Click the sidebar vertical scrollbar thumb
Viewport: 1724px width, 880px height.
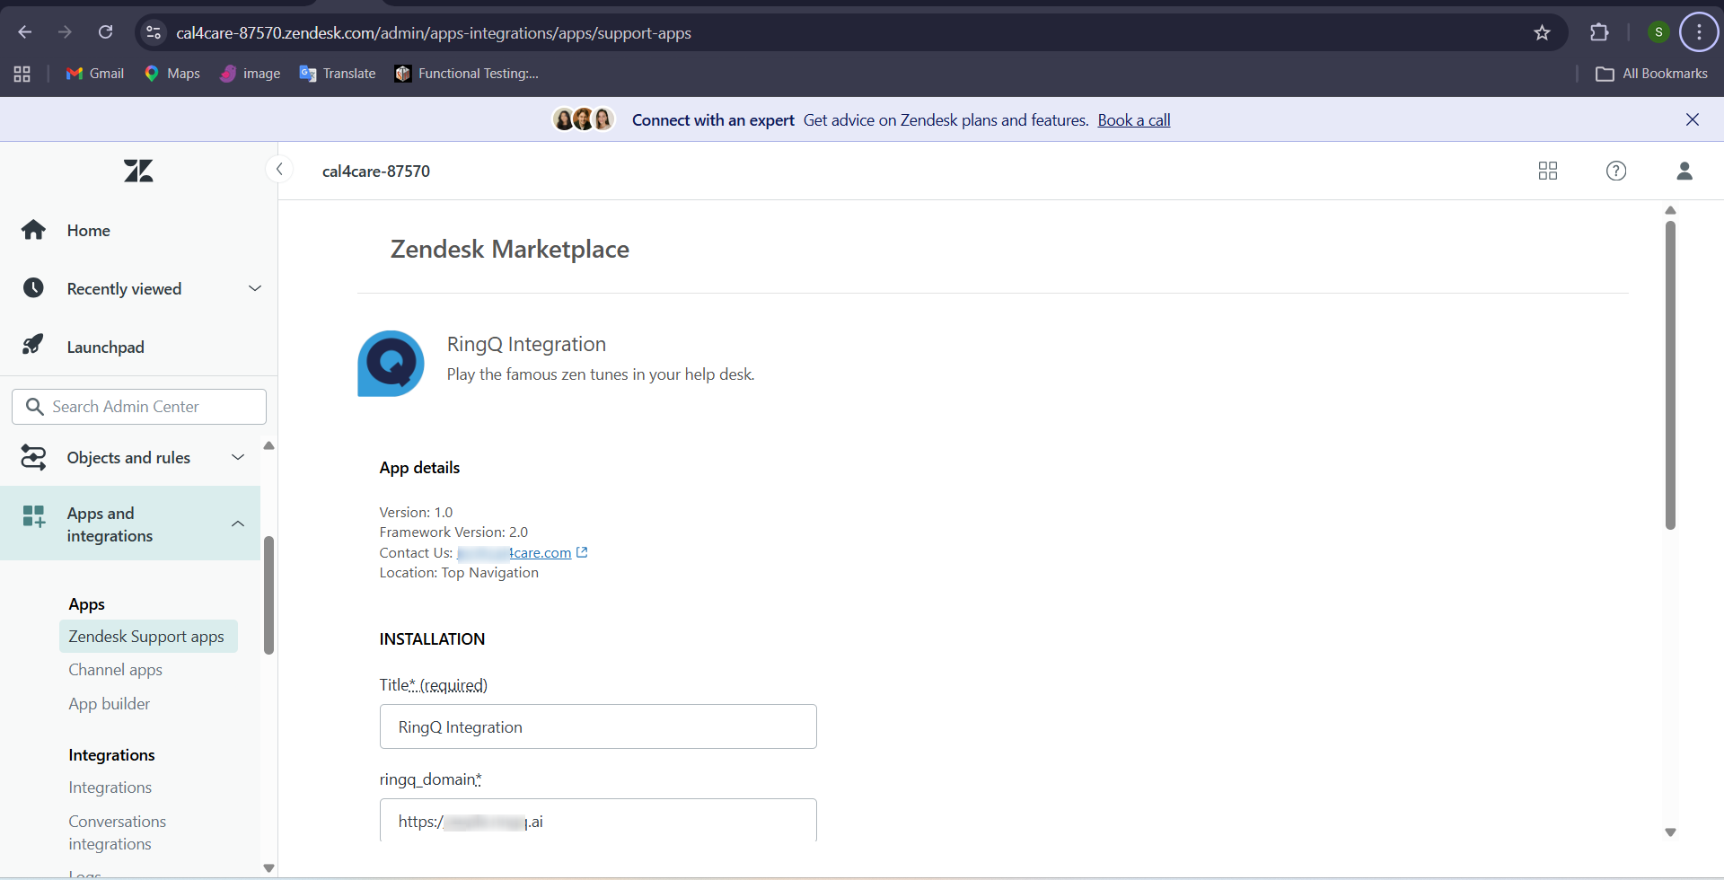click(x=268, y=594)
